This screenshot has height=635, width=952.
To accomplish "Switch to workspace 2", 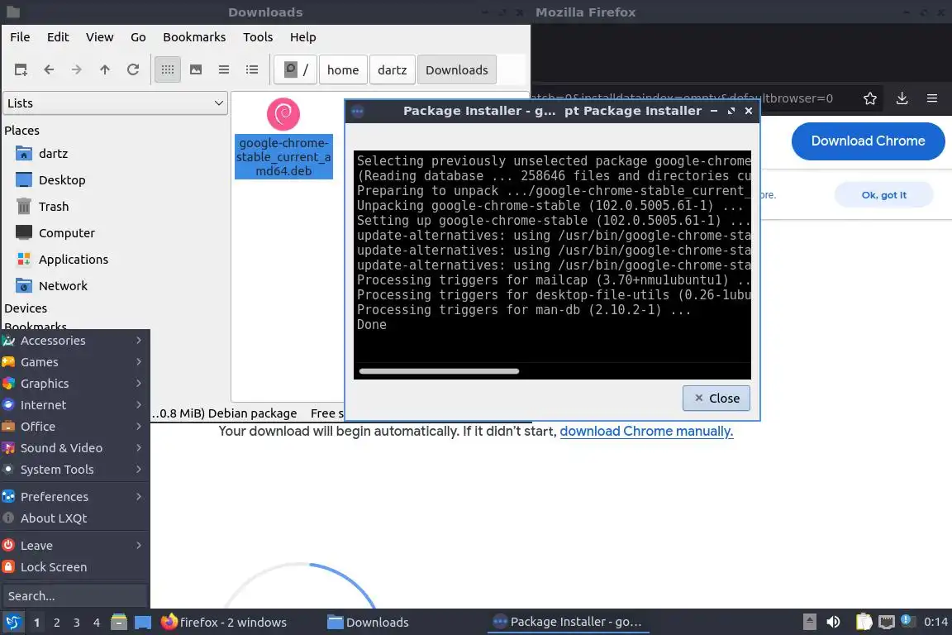I will point(56,623).
